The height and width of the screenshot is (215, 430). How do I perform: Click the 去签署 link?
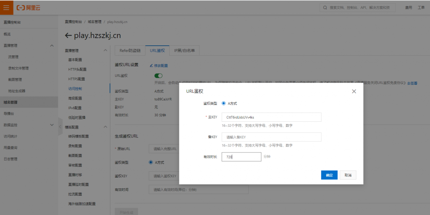(x=412, y=83)
